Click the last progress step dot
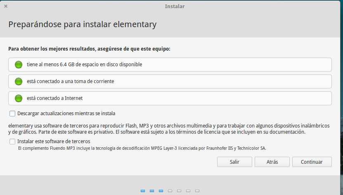Viewport: 343px width, 195px height. pyautogui.click(x=197, y=191)
